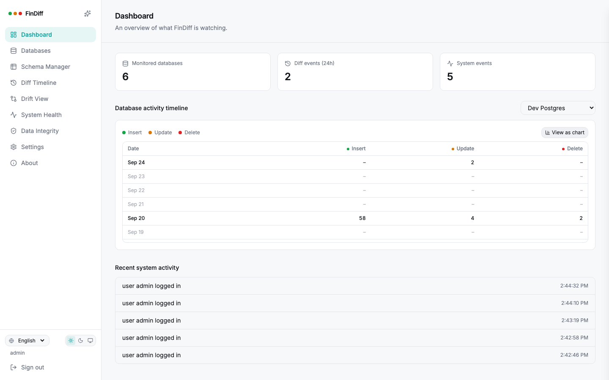This screenshot has height=380, width=609.
Task: Click the Dashboard grid icon in sidebar
Action: [x=14, y=35]
